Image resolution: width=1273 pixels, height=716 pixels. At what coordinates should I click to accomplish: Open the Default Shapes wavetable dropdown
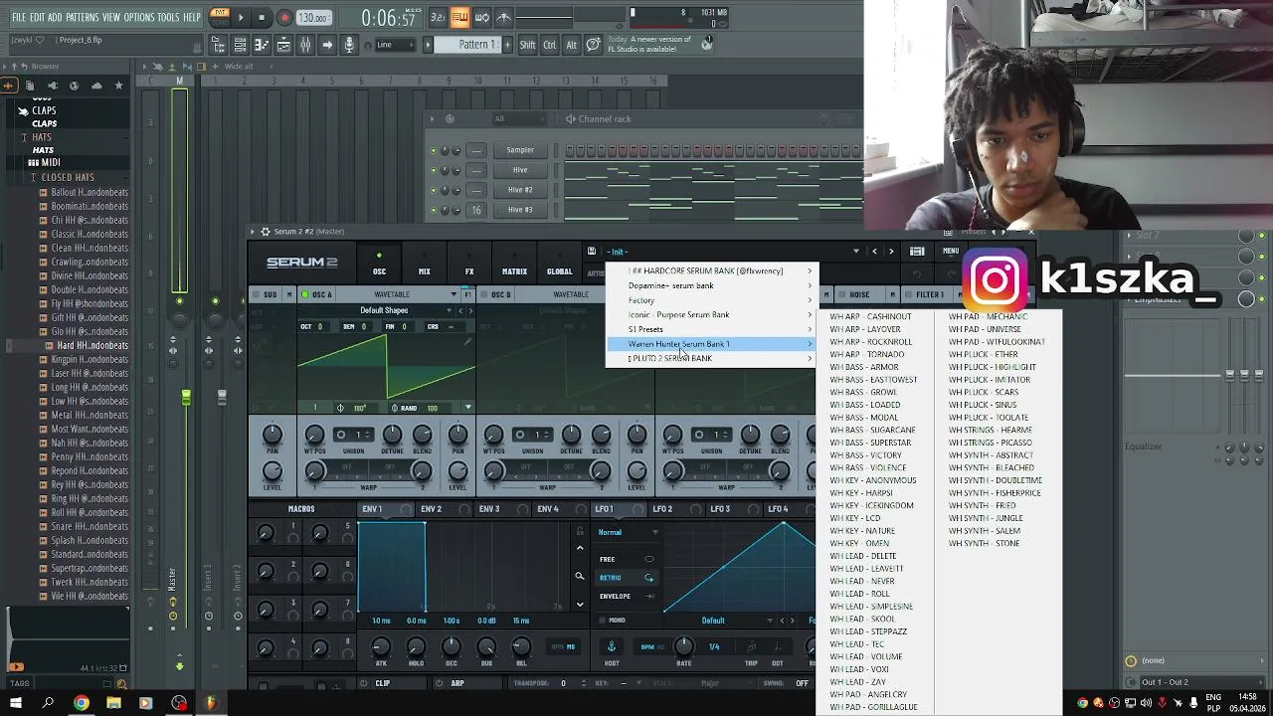click(383, 310)
